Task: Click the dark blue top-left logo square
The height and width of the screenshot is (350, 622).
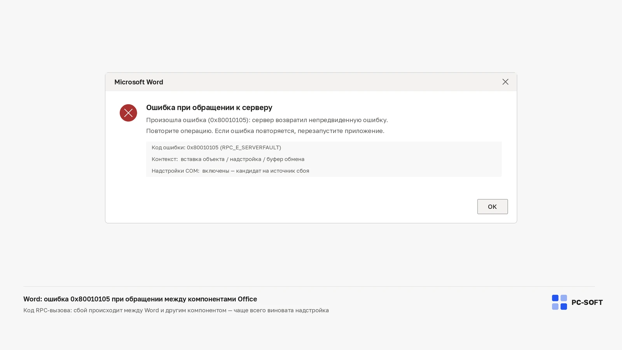Action: coord(555,298)
